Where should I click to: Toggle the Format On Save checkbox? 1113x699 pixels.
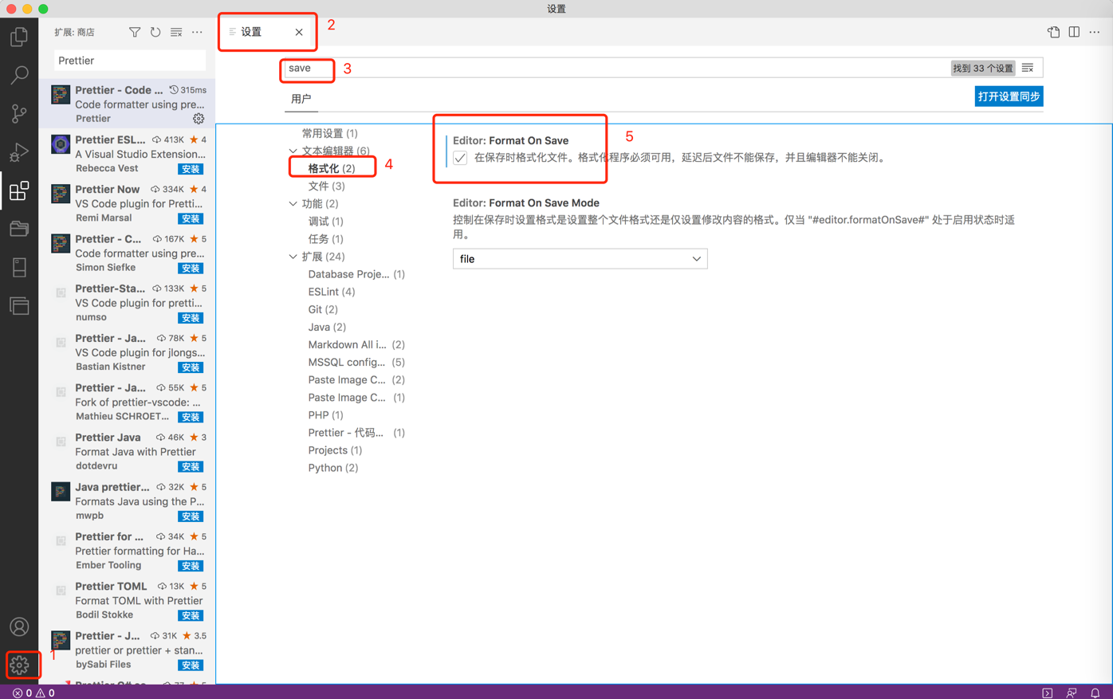(x=460, y=158)
